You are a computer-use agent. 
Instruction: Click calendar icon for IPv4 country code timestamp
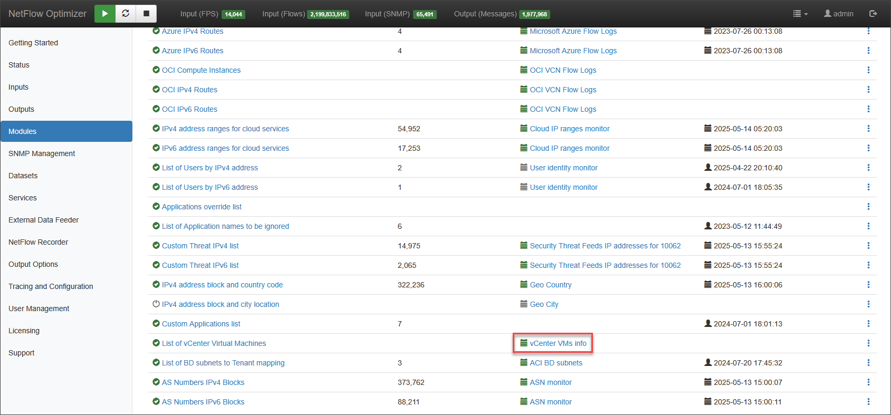coord(708,284)
